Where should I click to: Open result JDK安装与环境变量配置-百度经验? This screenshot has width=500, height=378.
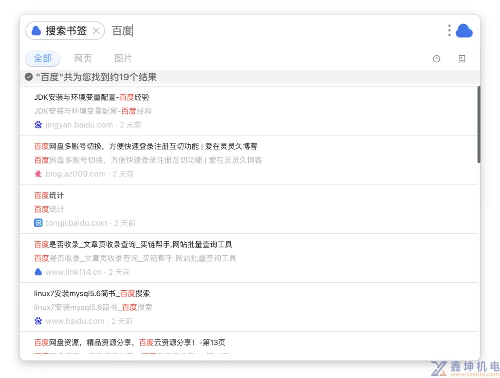coord(92,97)
